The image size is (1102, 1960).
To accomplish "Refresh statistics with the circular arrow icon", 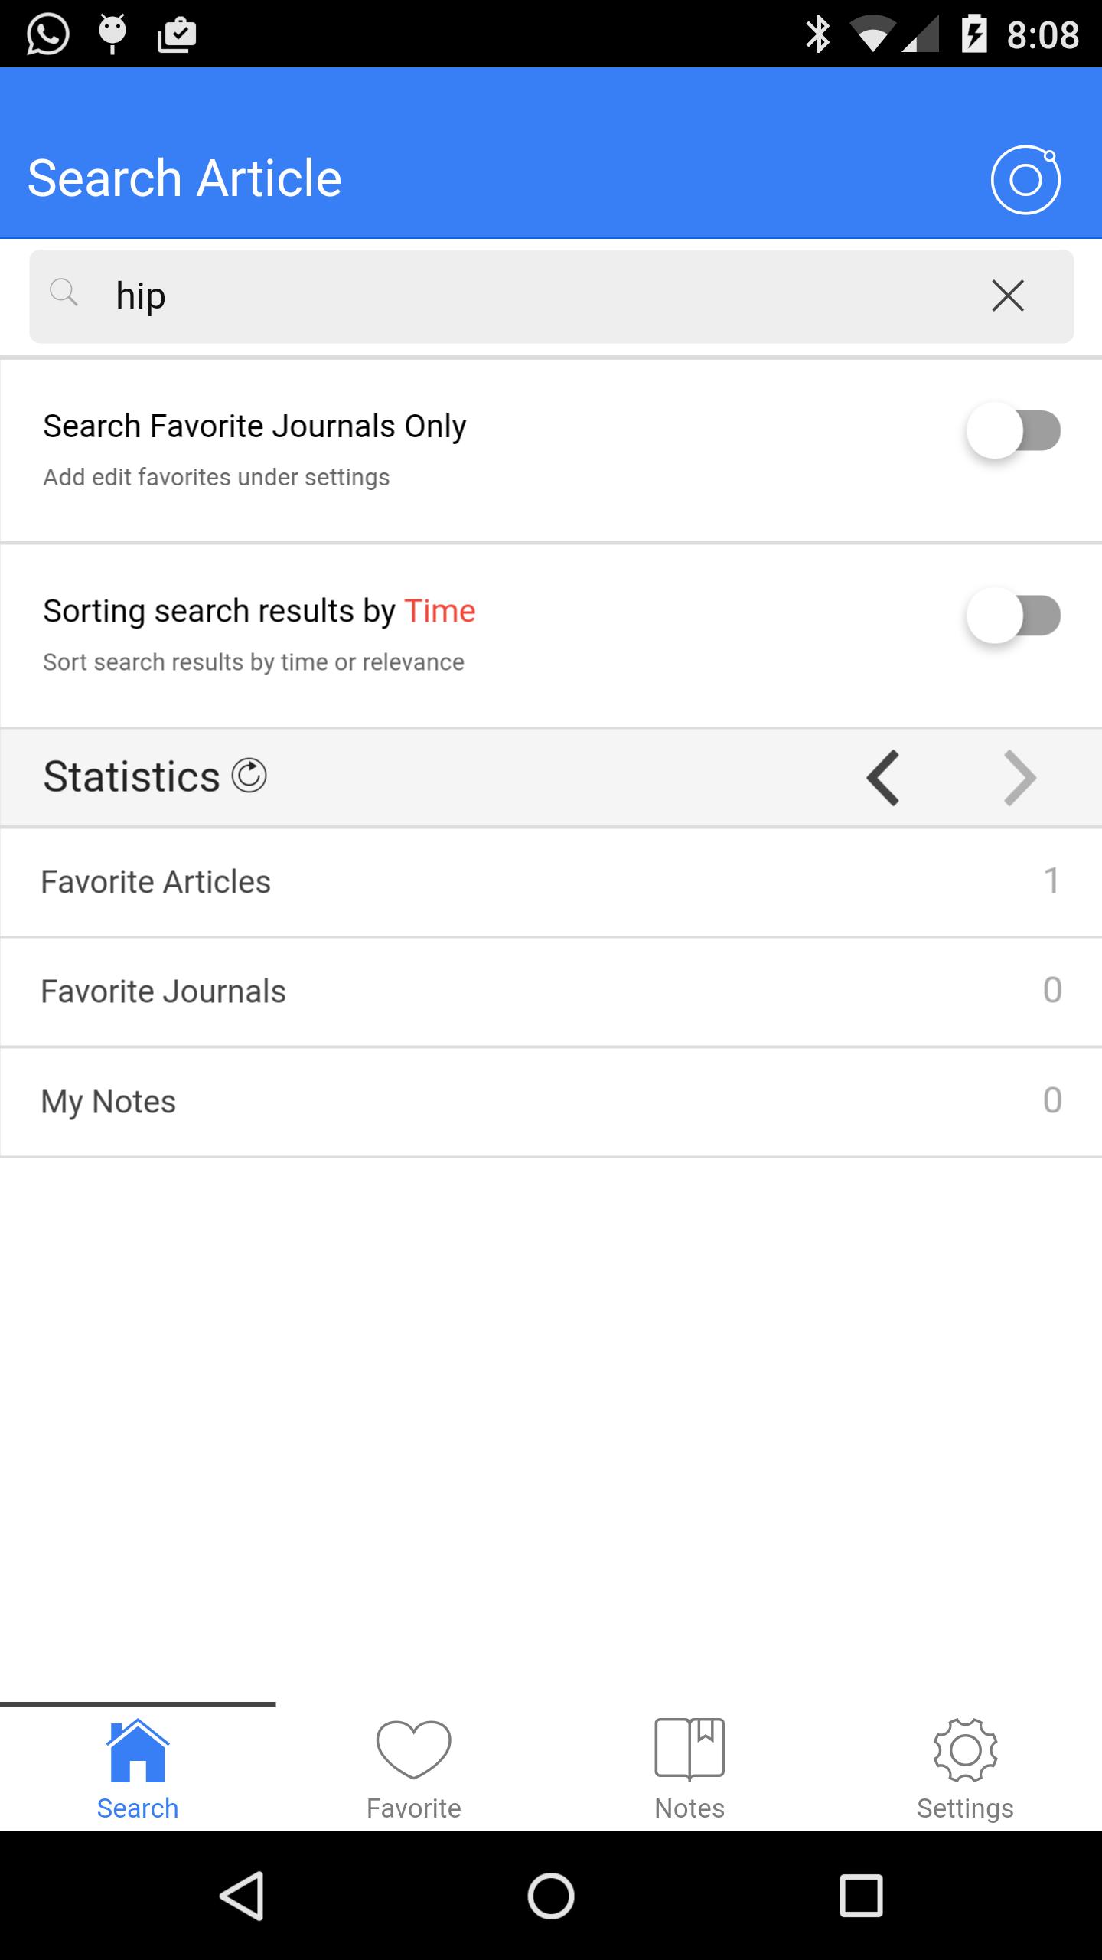I will tap(249, 776).
